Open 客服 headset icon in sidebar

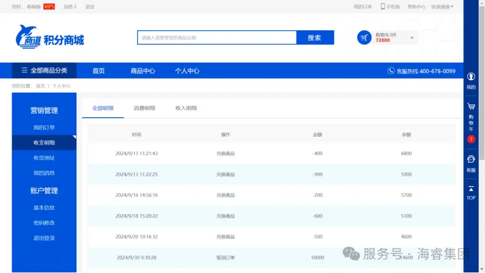[471, 159]
